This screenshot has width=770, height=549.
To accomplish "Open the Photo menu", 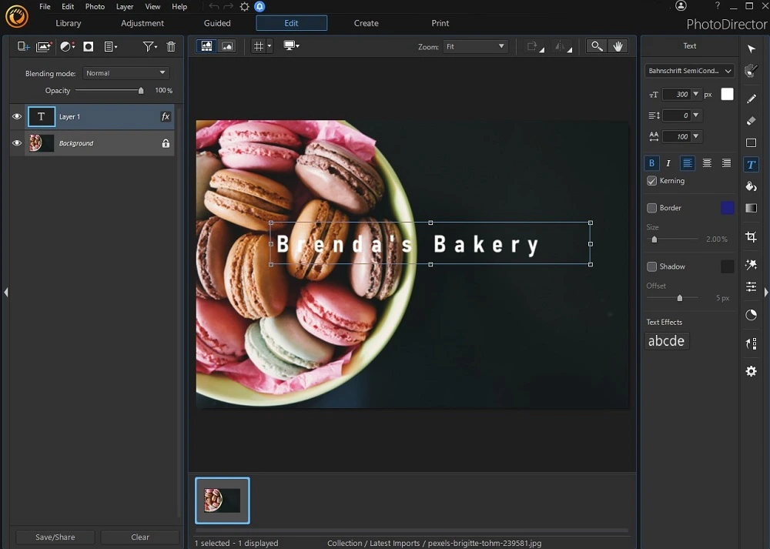I will (x=95, y=6).
